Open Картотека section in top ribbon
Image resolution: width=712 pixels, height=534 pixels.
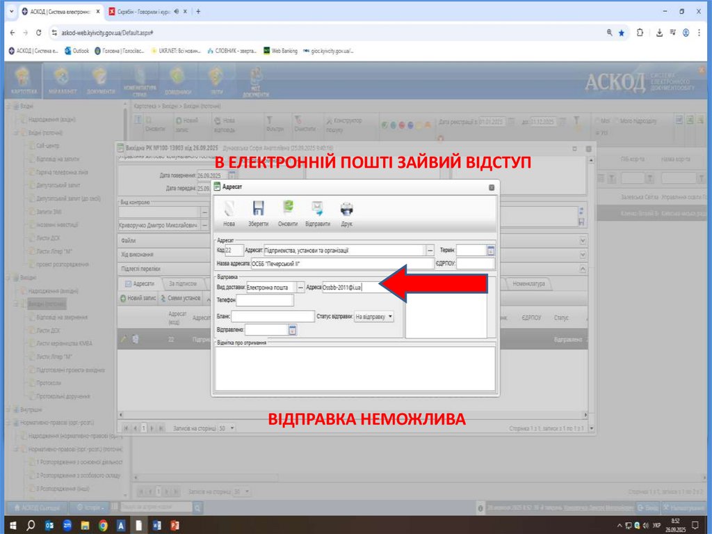(x=24, y=81)
